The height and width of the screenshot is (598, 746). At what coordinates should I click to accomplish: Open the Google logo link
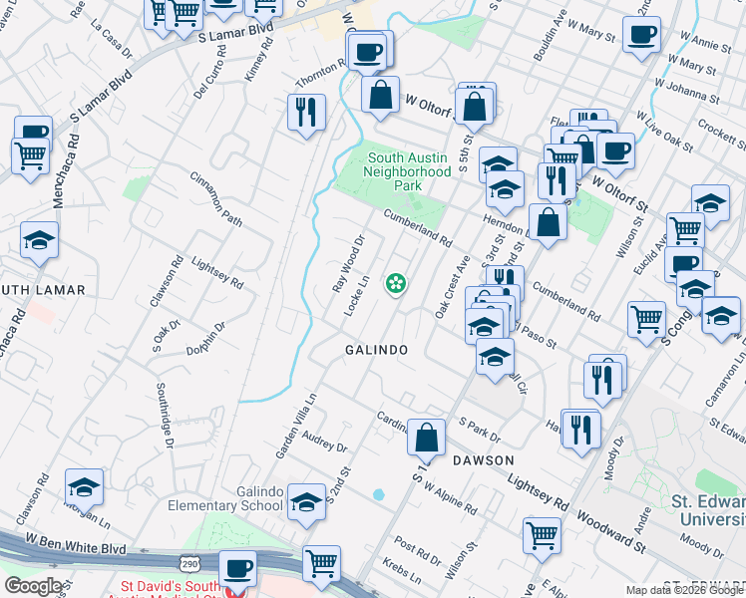click(x=33, y=586)
